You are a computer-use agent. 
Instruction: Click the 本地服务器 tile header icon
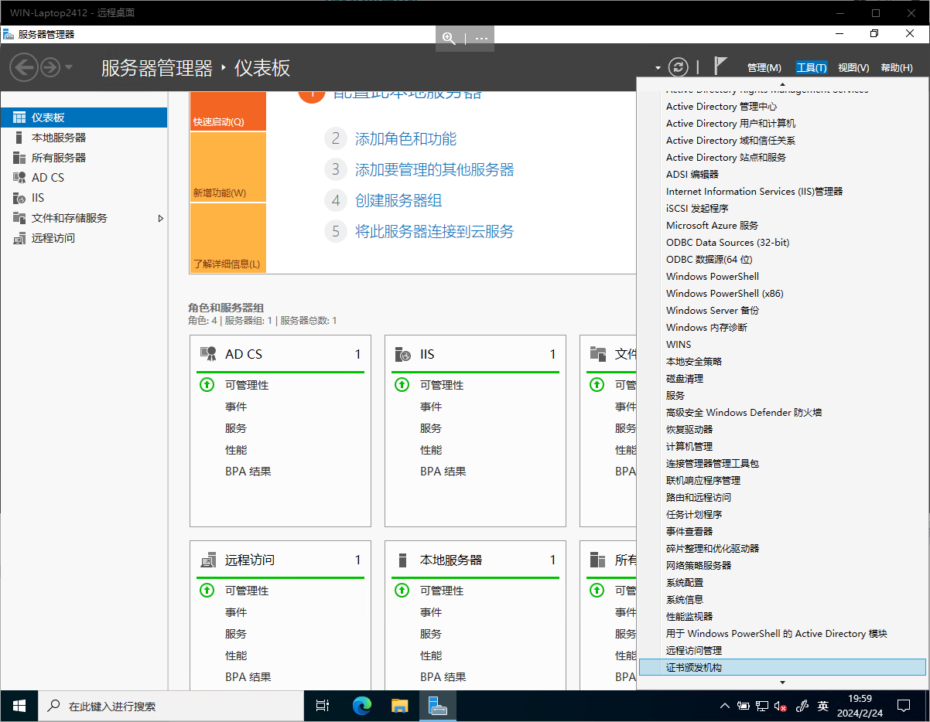click(402, 560)
